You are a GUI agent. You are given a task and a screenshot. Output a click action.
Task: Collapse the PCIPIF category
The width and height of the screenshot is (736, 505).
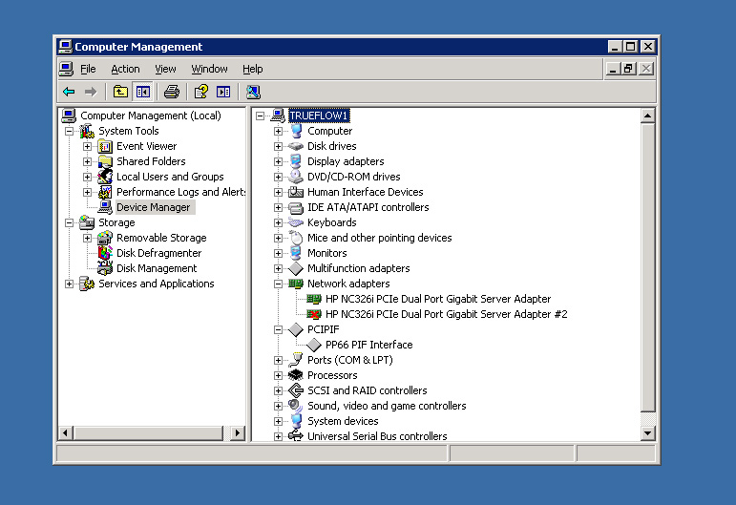pos(279,329)
